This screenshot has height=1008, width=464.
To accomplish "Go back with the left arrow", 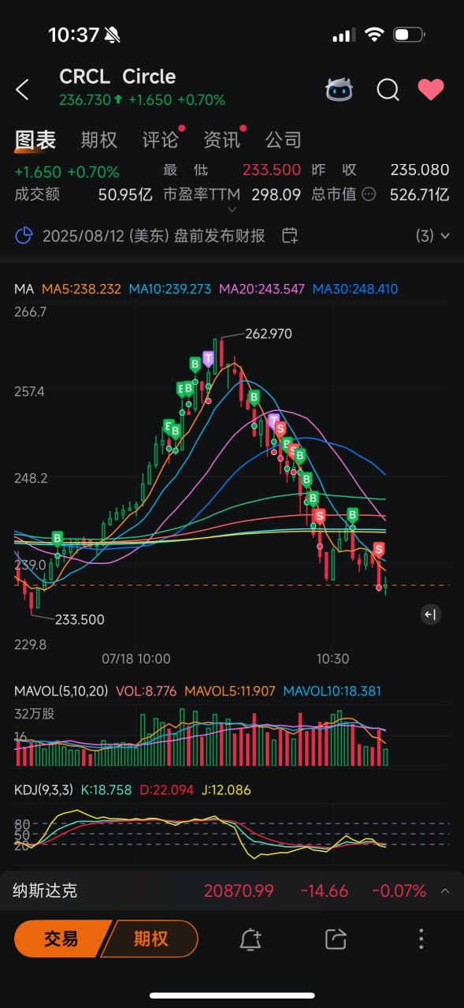I will [x=22, y=90].
